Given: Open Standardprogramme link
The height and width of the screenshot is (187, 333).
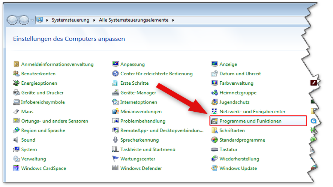Looking at the screenshot, I should click(x=242, y=140).
